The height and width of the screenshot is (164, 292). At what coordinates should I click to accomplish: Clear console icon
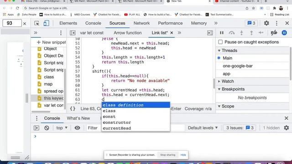click(x=47, y=128)
